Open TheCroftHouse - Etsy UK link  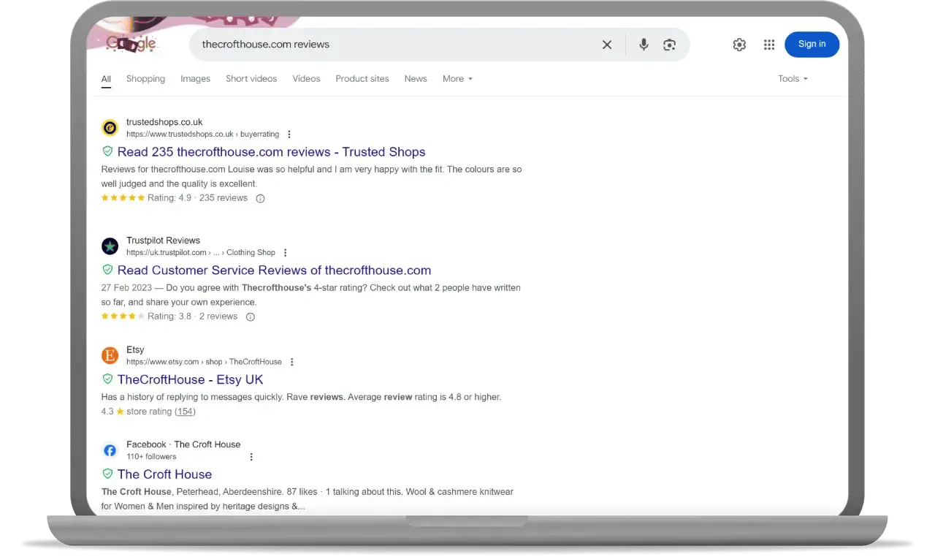tap(190, 380)
